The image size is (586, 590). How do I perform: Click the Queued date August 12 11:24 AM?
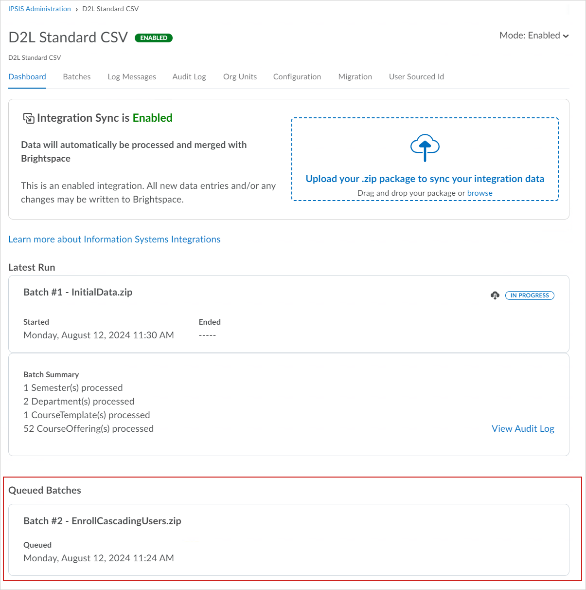coord(99,558)
